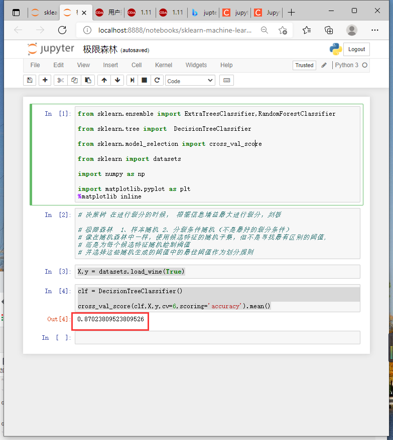Image resolution: width=393 pixels, height=440 pixels.
Task: Open the zoom magnifier in the address bar
Action: [265, 30]
